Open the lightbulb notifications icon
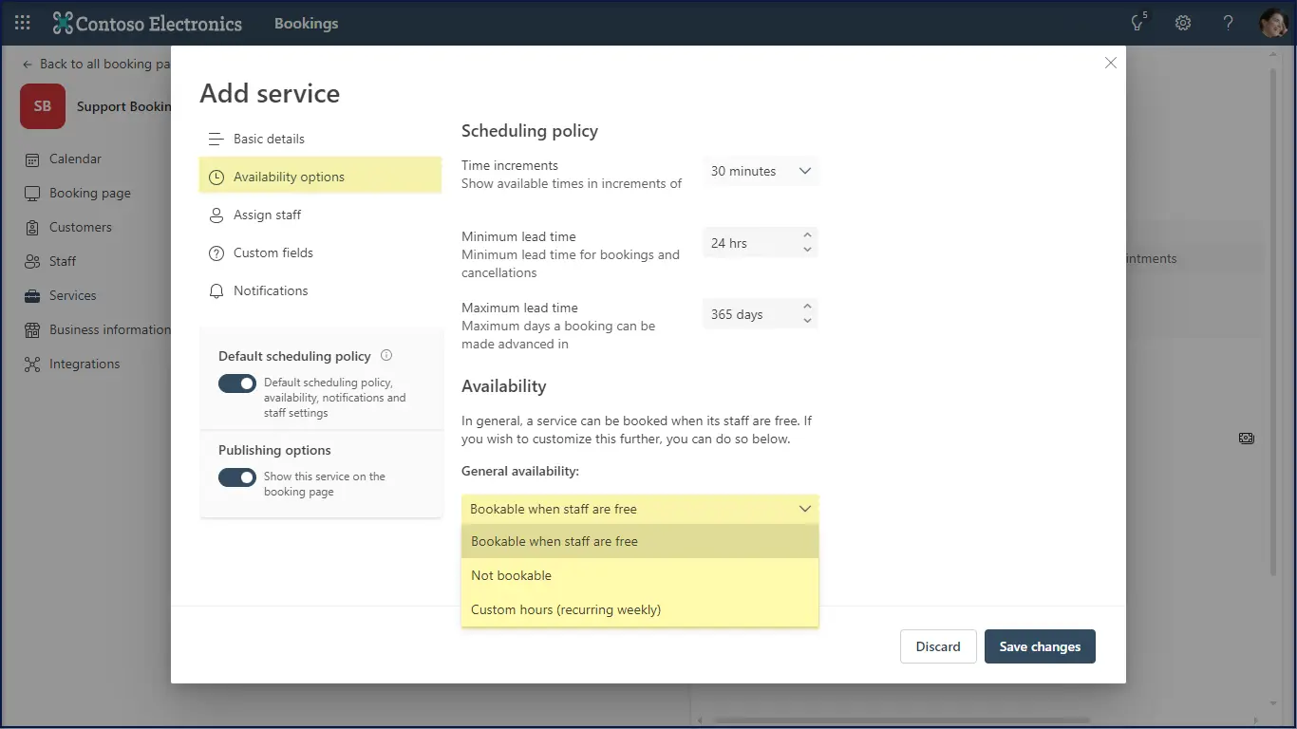This screenshot has height=729, width=1297. (1137, 23)
